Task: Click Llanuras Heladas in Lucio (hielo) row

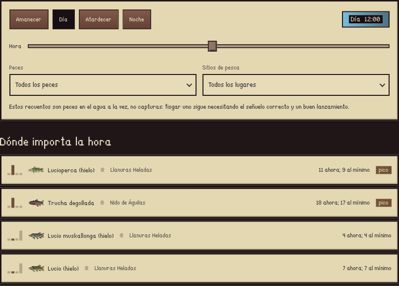Action: (115, 268)
